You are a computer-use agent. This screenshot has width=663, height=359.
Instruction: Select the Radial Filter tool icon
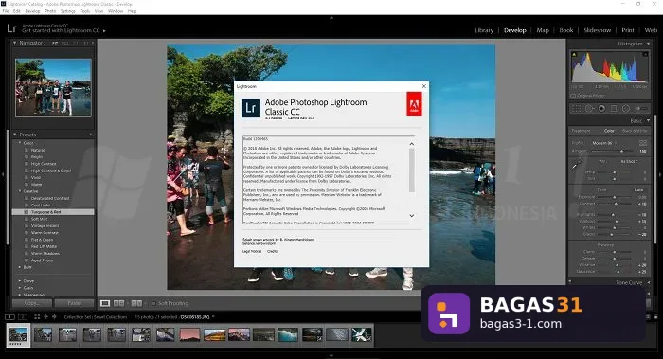pos(626,109)
